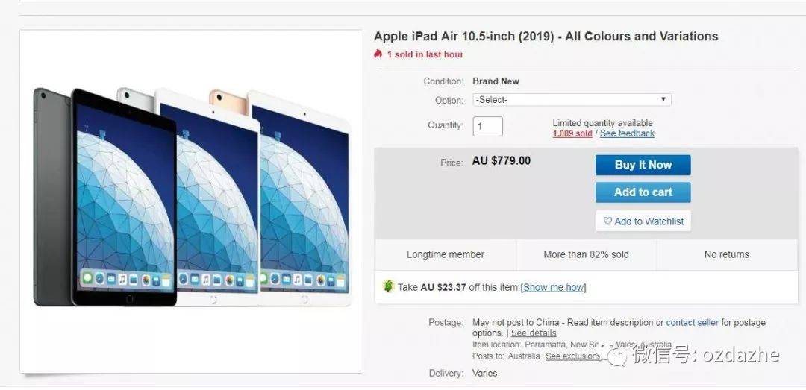Click the Option dropdown arrow
806x390 pixels.
pyautogui.click(x=663, y=99)
